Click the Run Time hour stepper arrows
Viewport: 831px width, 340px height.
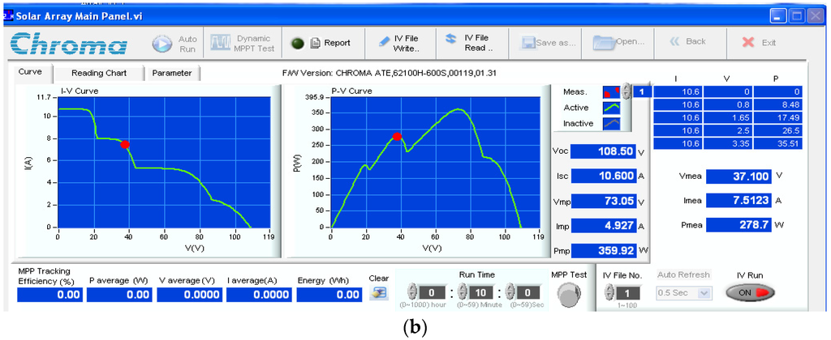pyautogui.click(x=411, y=292)
